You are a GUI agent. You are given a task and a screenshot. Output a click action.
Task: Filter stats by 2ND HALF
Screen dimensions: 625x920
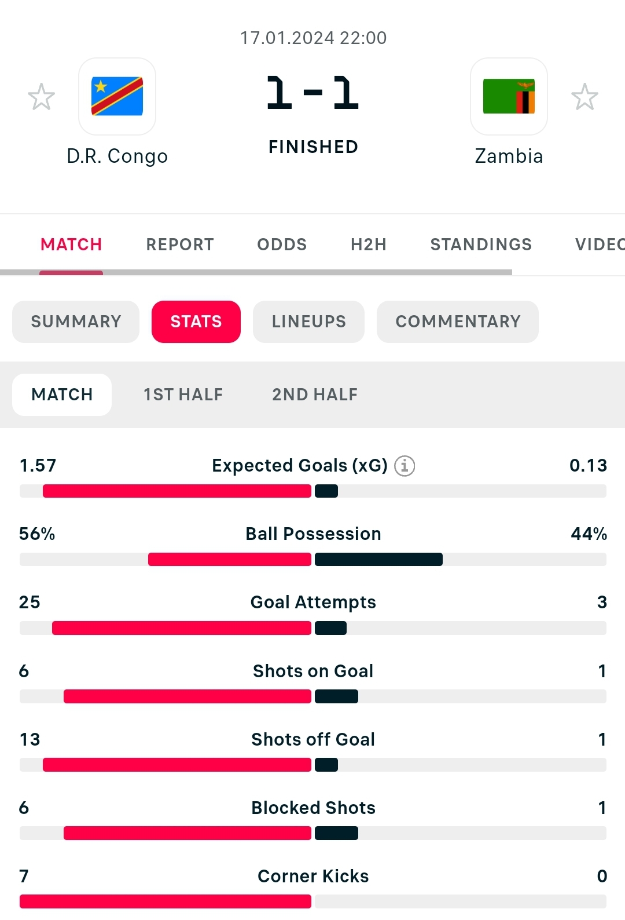point(315,395)
